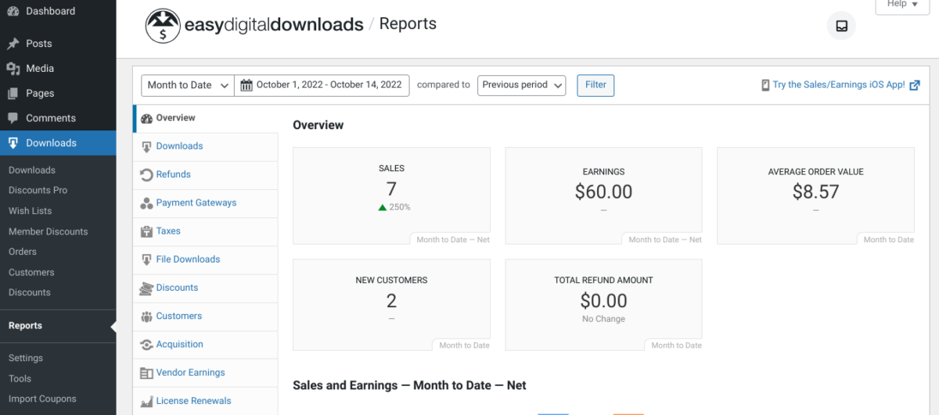Image resolution: width=939 pixels, height=415 pixels.
Task: Click the Vendor Earnings icon
Action: click(x=146, y=373)
